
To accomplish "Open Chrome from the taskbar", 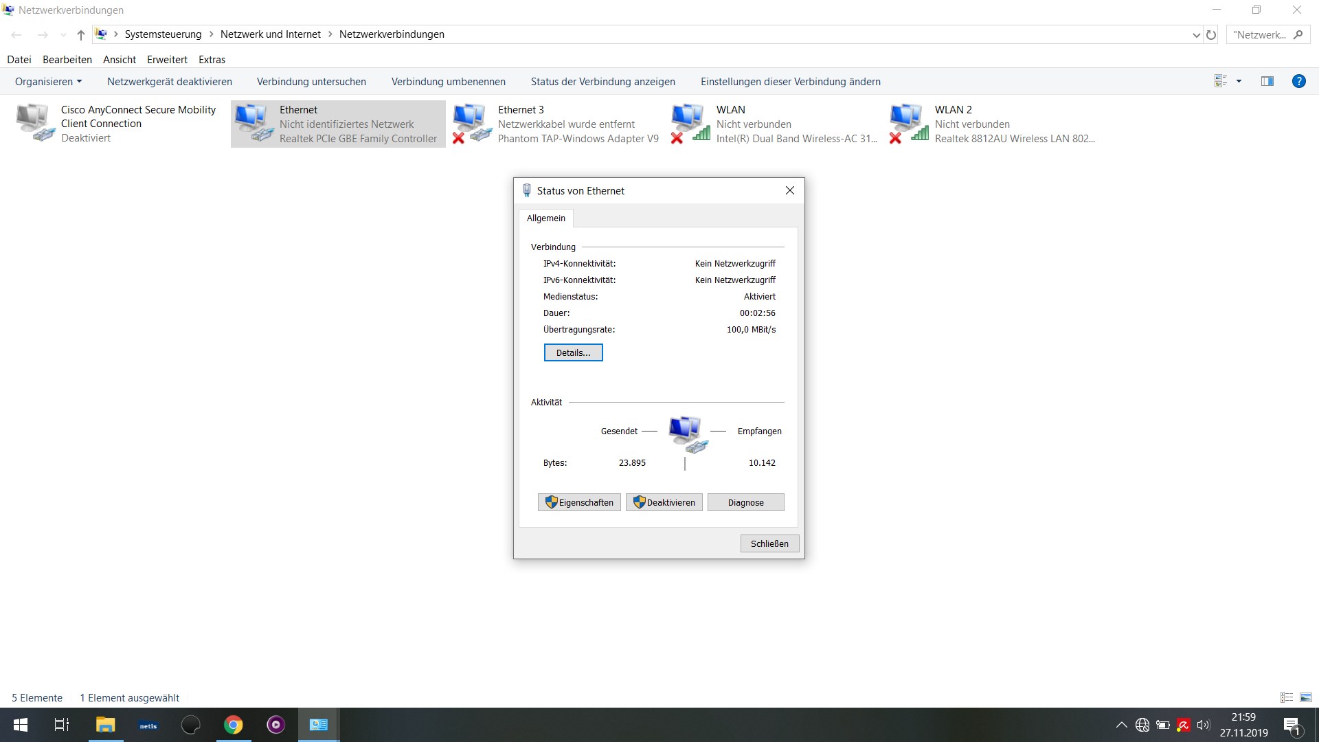I will pyautogui.click(x=234, y=725).
